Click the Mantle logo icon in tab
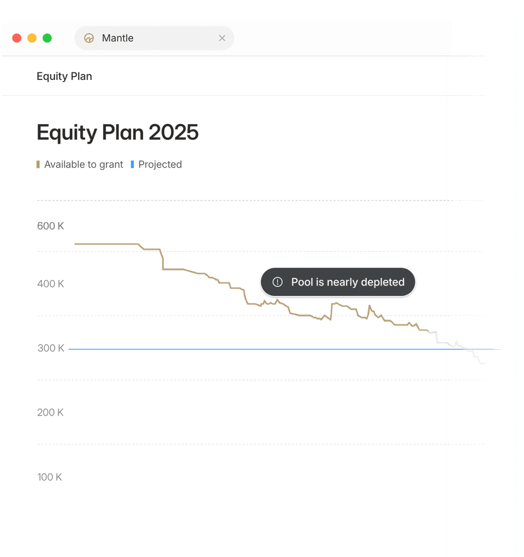 coord(89,38)
